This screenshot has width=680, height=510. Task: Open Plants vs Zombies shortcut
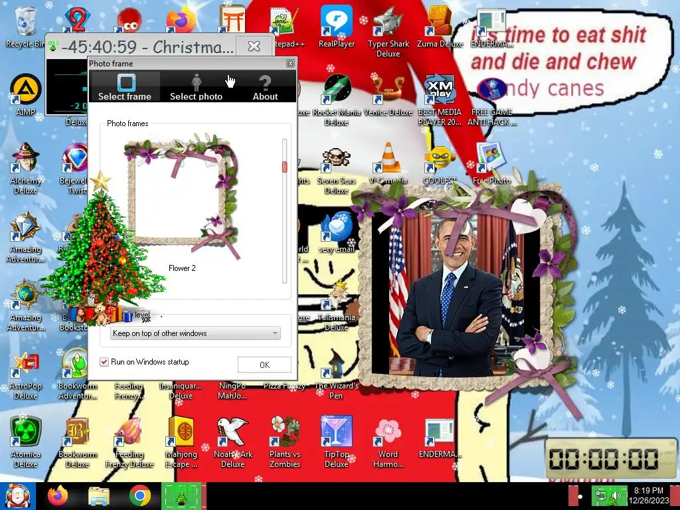coord(284,442)
